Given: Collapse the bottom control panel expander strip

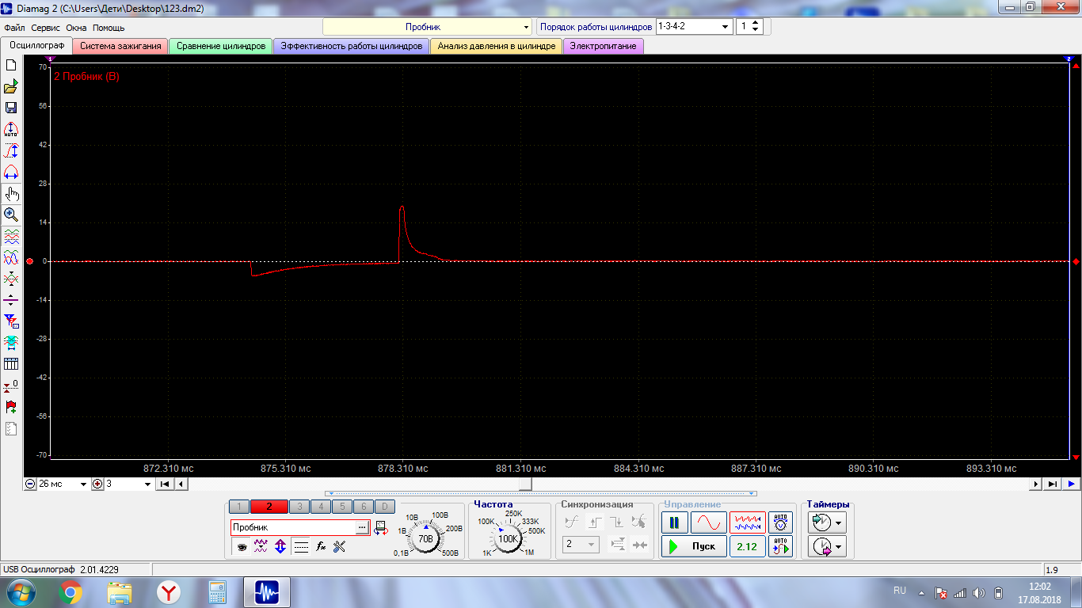Looking at the screenshot, I should (x=541, y=493).
